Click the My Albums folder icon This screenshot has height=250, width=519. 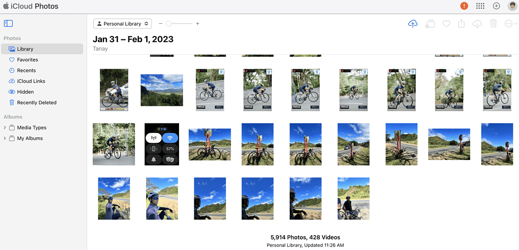pos(12,138)
